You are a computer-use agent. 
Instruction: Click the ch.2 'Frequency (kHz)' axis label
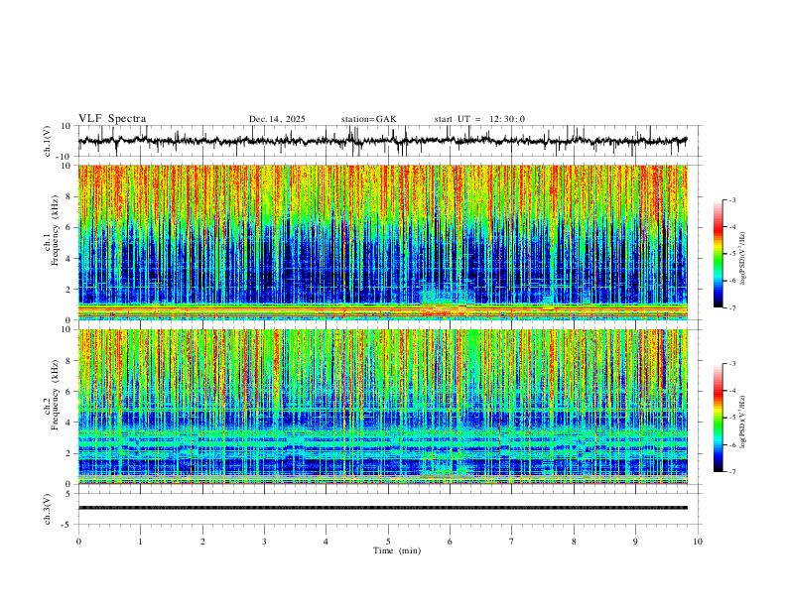55,395
